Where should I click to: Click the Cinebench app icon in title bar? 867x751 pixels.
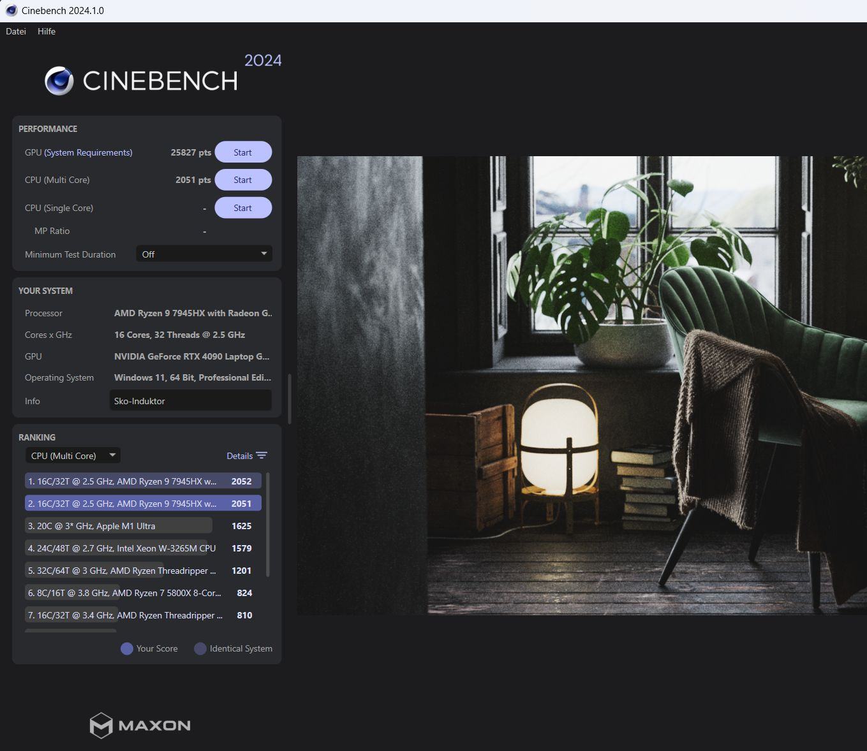tap(11, 10)
